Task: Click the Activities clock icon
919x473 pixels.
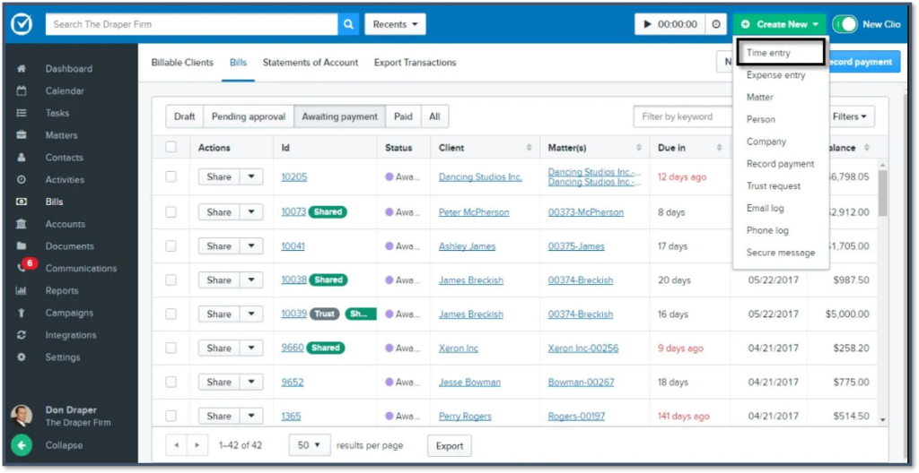Action: [22, 180]
